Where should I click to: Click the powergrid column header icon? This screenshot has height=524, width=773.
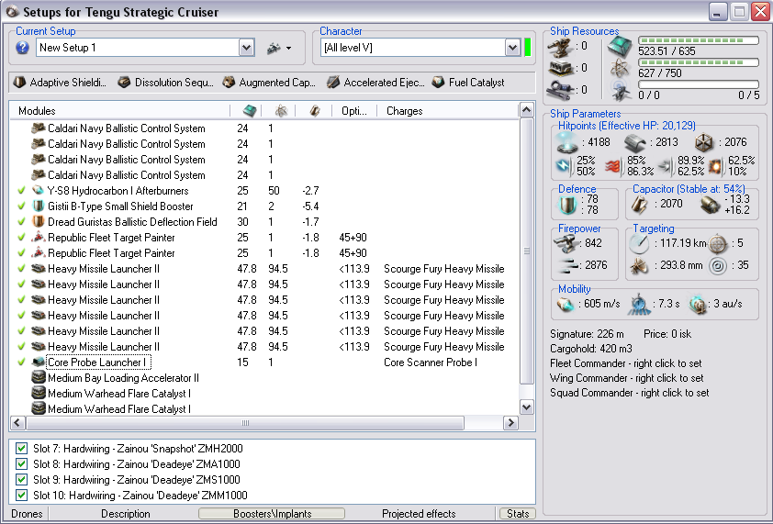(x=281, y=111)
